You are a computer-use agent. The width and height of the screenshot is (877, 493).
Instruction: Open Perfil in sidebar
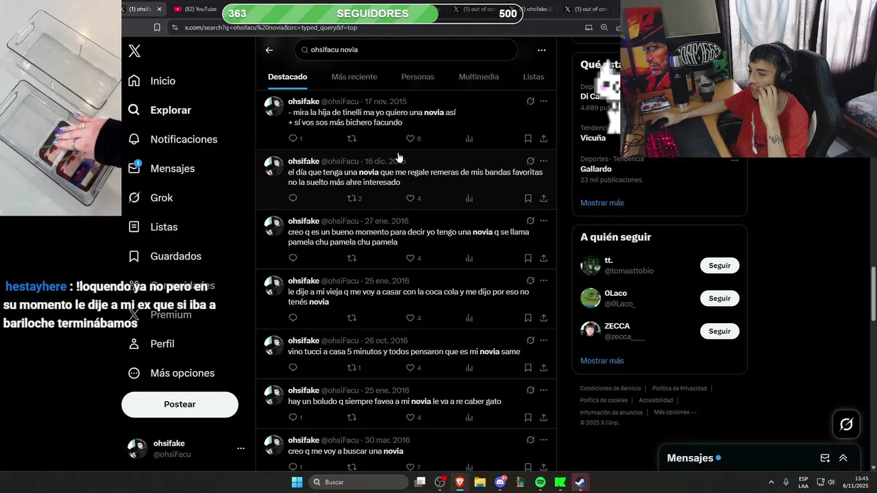tap(151, 344)
